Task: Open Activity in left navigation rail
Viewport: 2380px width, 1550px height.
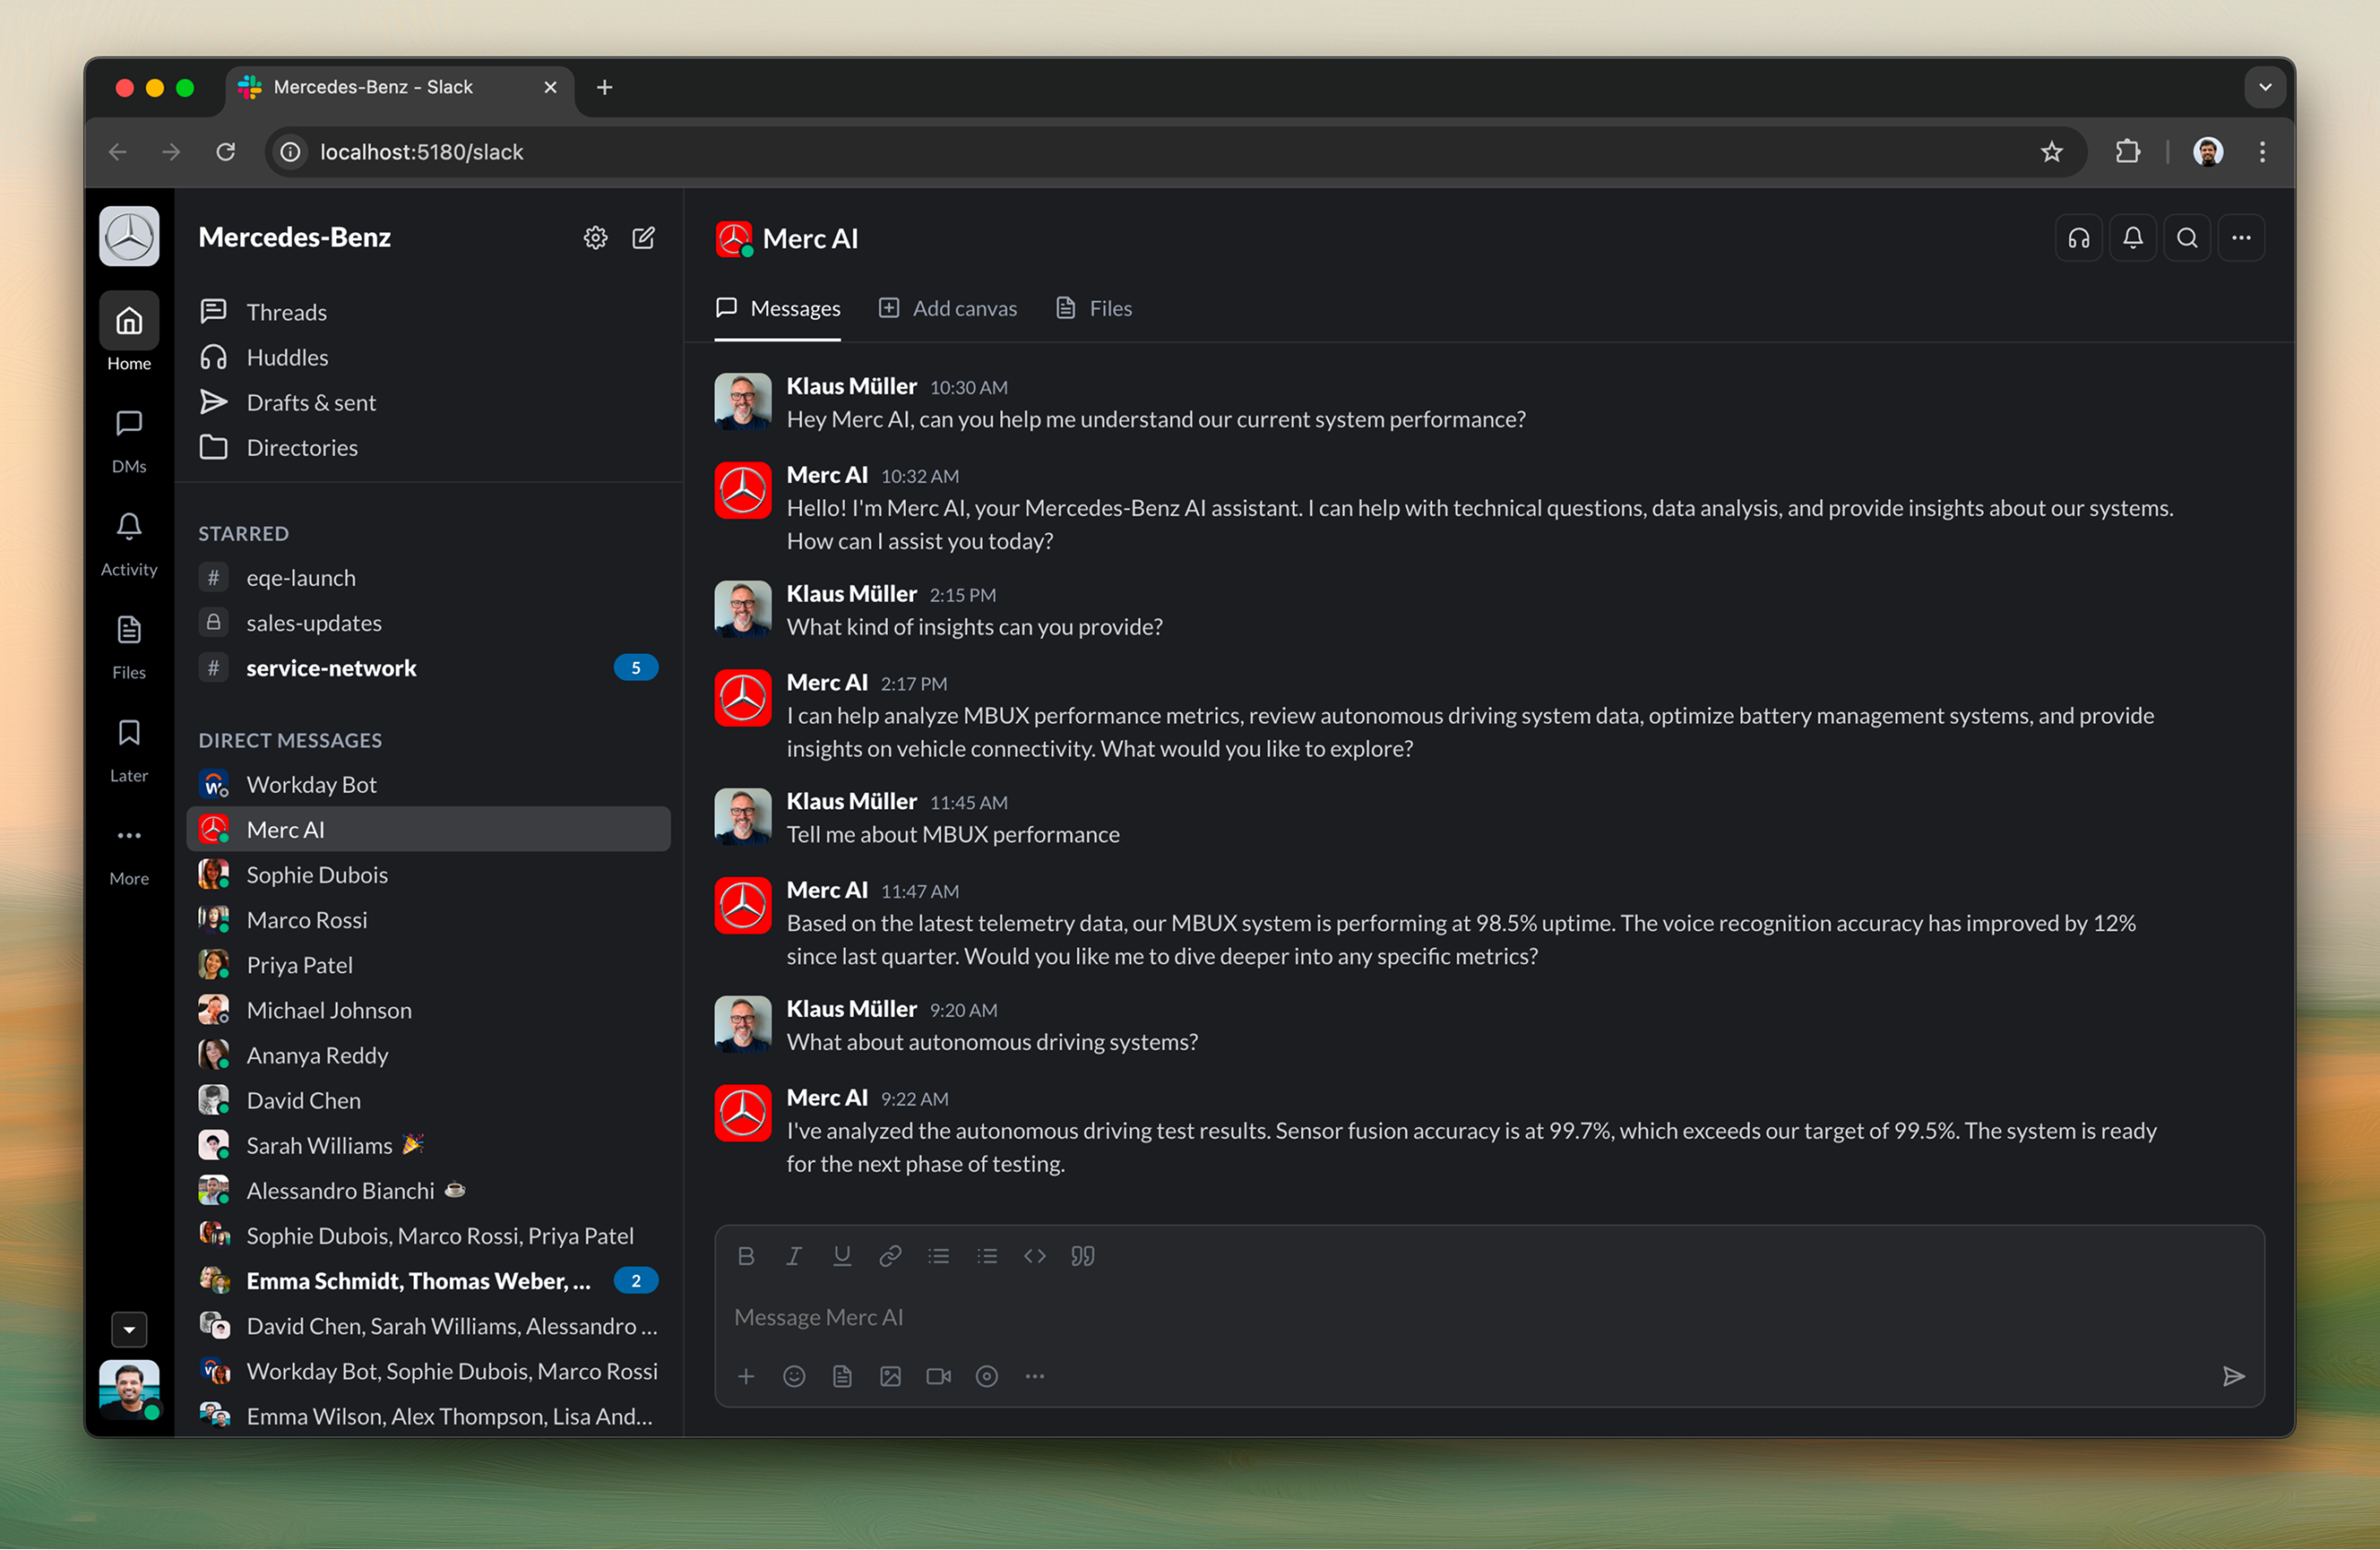Action: (129, 543)
